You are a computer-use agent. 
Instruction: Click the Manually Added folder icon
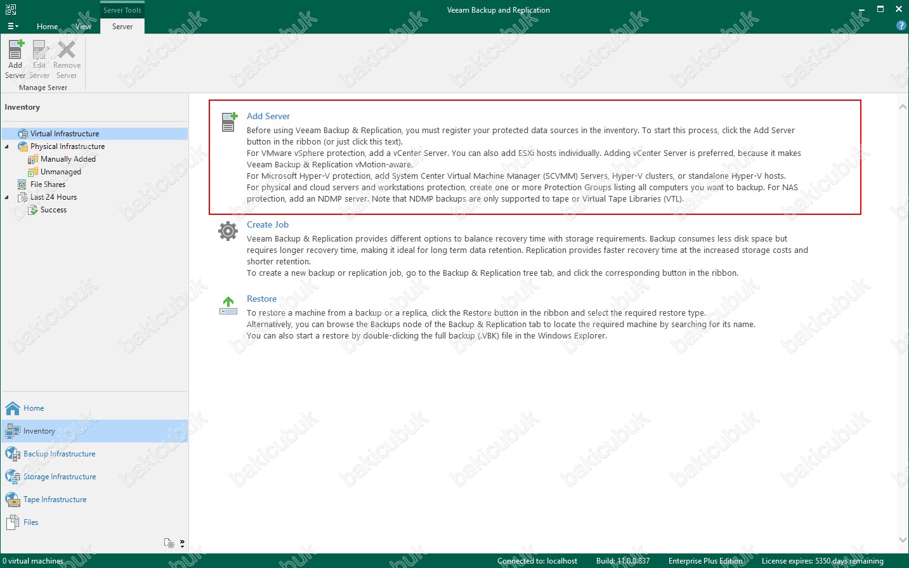(x=33, y=159)
